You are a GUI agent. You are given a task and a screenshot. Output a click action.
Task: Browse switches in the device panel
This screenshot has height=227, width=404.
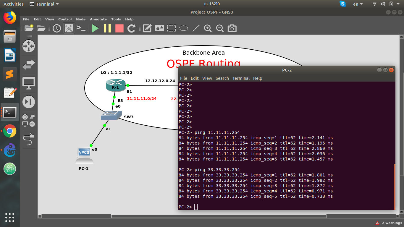[x=29, y=64]
